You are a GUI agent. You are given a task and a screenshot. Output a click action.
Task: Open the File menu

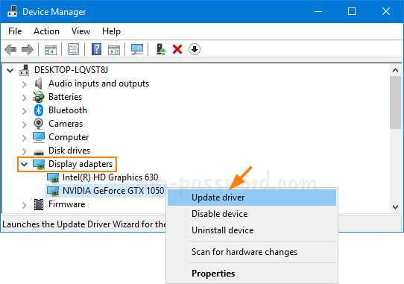tap(15, 31)
